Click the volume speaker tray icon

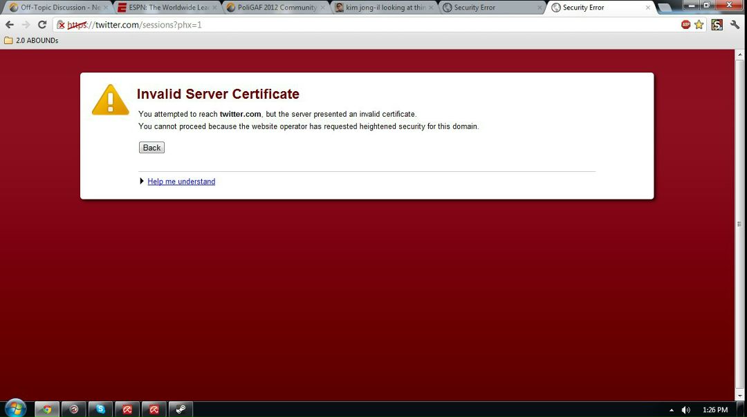[x=685, y=410]
